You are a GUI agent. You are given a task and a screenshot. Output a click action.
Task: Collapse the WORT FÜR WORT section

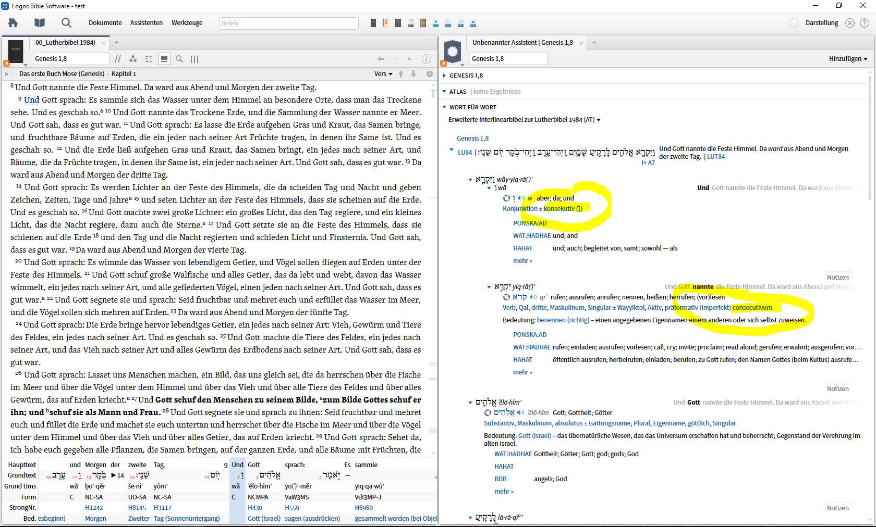[444, 107]
